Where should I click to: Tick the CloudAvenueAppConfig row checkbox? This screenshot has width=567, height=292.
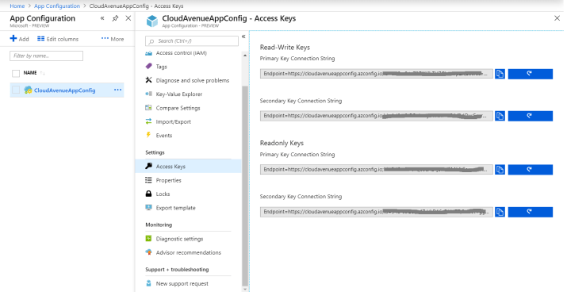pos(16,90)
